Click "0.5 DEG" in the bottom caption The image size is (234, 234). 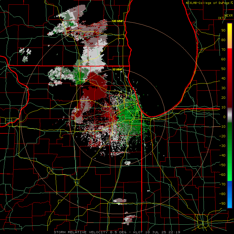point(118,232)
